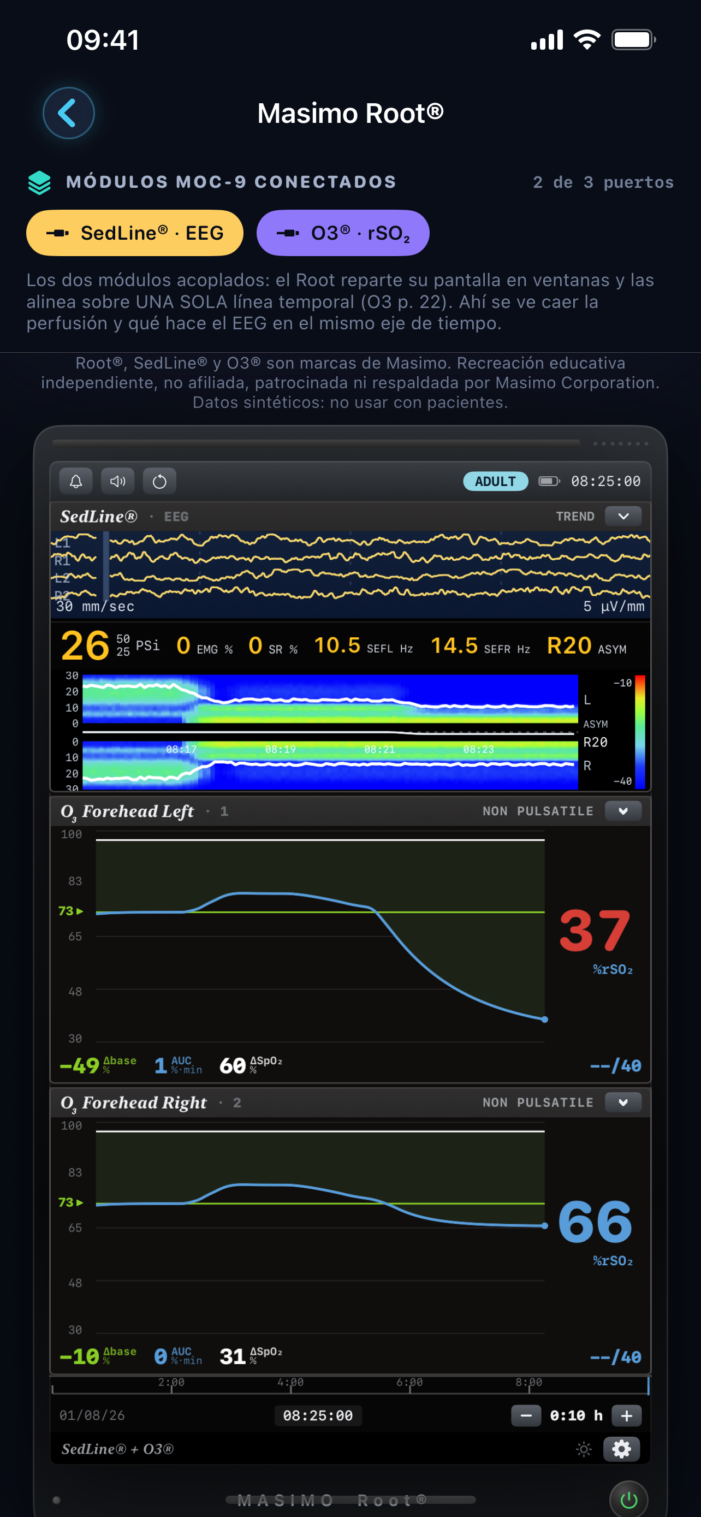701x1517 pixels.
Task: Increase trend time span with plus button
Action: tap(627, 1416)
